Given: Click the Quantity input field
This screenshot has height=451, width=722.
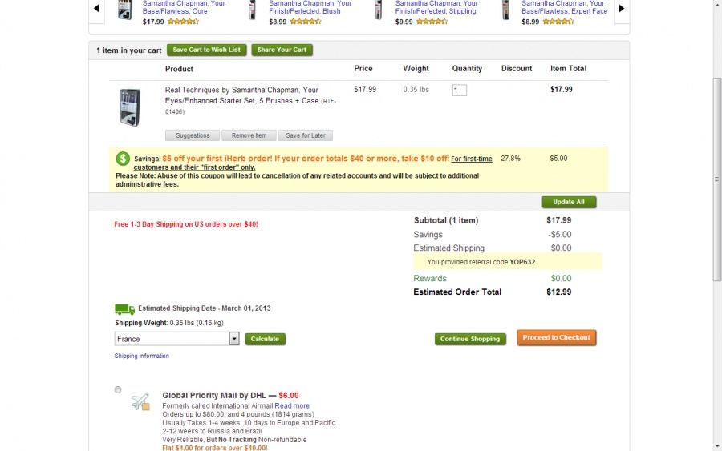Looking at the screenshot, I should (460, 91).
